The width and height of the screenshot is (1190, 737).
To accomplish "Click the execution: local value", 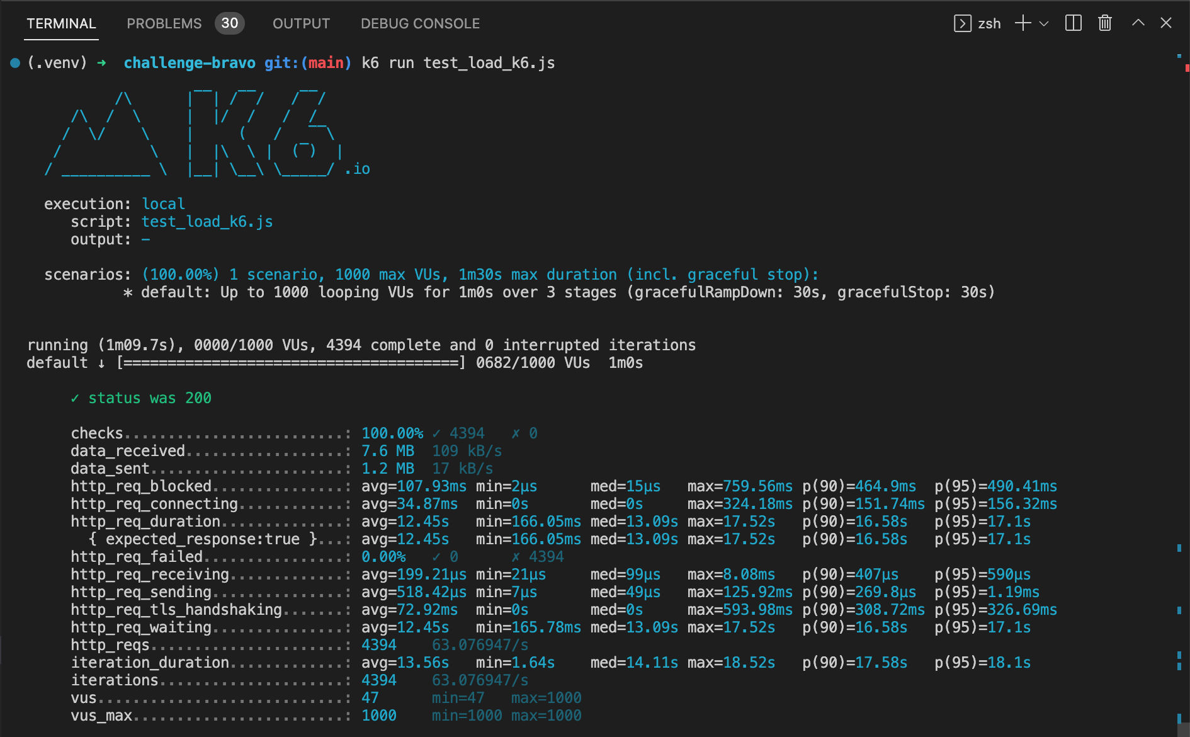I will (163, 204).
